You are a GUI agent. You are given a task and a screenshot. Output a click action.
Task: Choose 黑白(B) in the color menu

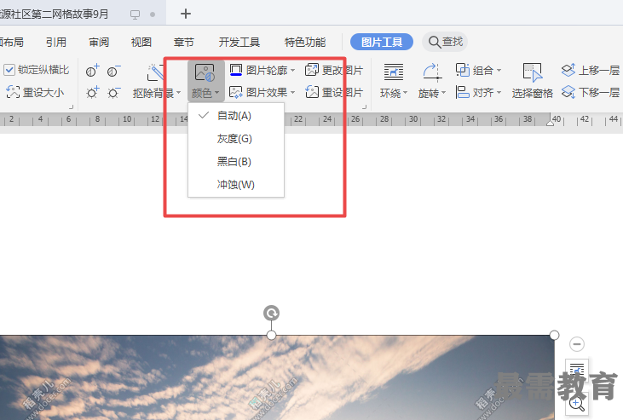tap(236, 162)
